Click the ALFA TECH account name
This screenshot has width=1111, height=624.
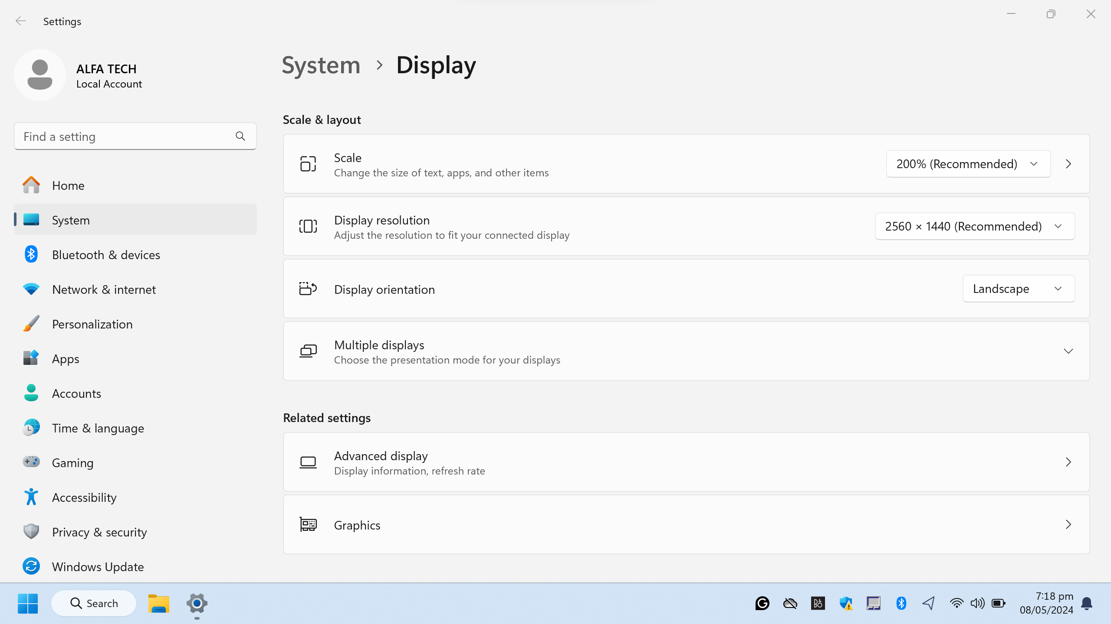click(x=106, y=69)
